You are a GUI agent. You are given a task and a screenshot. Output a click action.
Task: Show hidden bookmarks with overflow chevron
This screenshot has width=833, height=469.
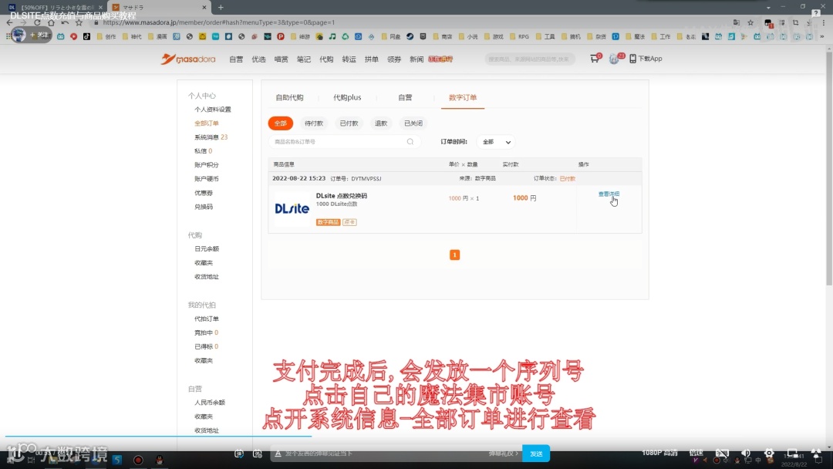point(822,37)
